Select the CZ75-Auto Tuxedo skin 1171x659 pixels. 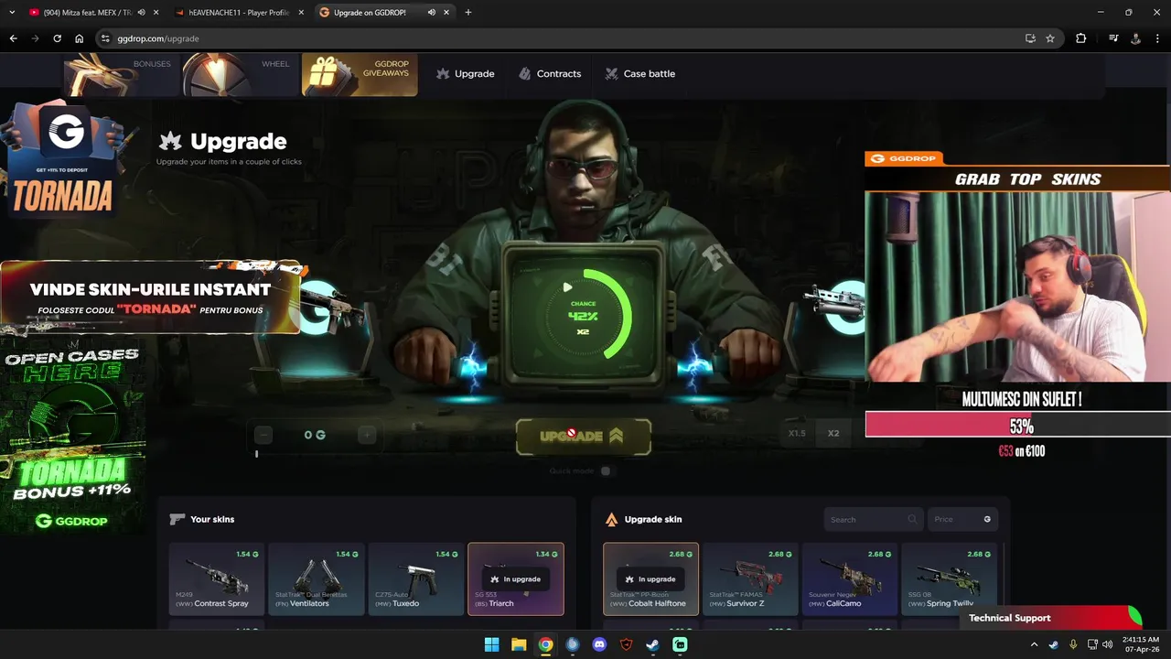click(x=416, y=579)
